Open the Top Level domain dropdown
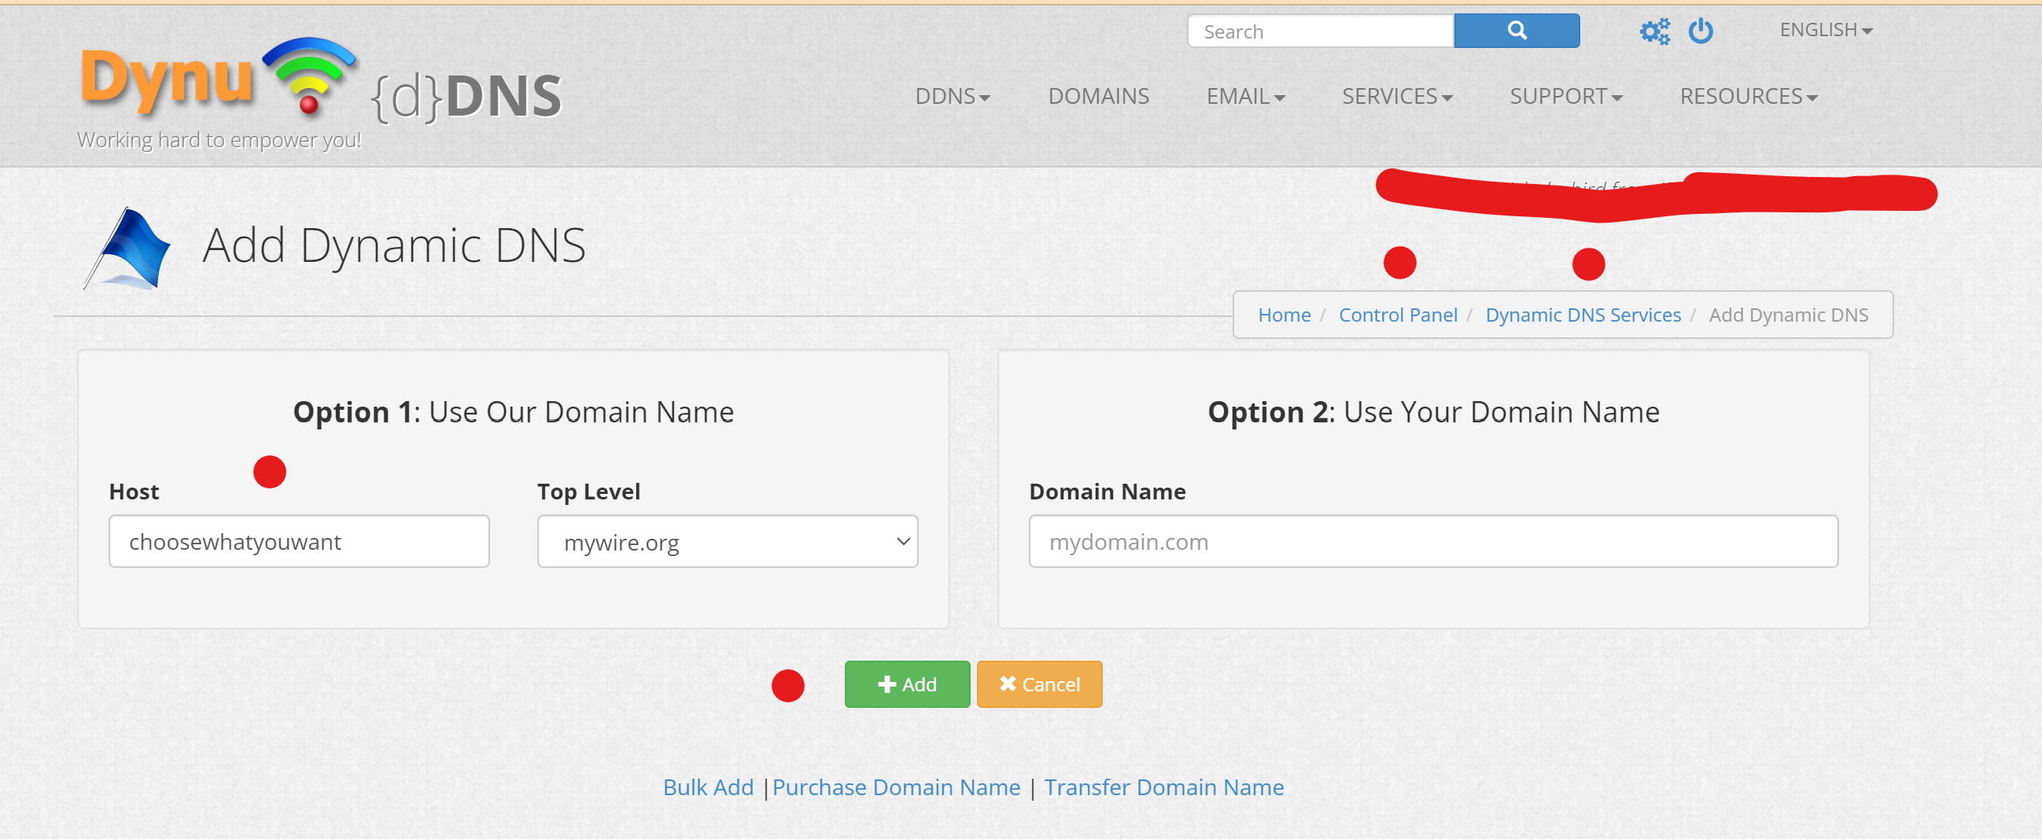The width and height of the screenshot is (2042, 840). click(727, 541)
